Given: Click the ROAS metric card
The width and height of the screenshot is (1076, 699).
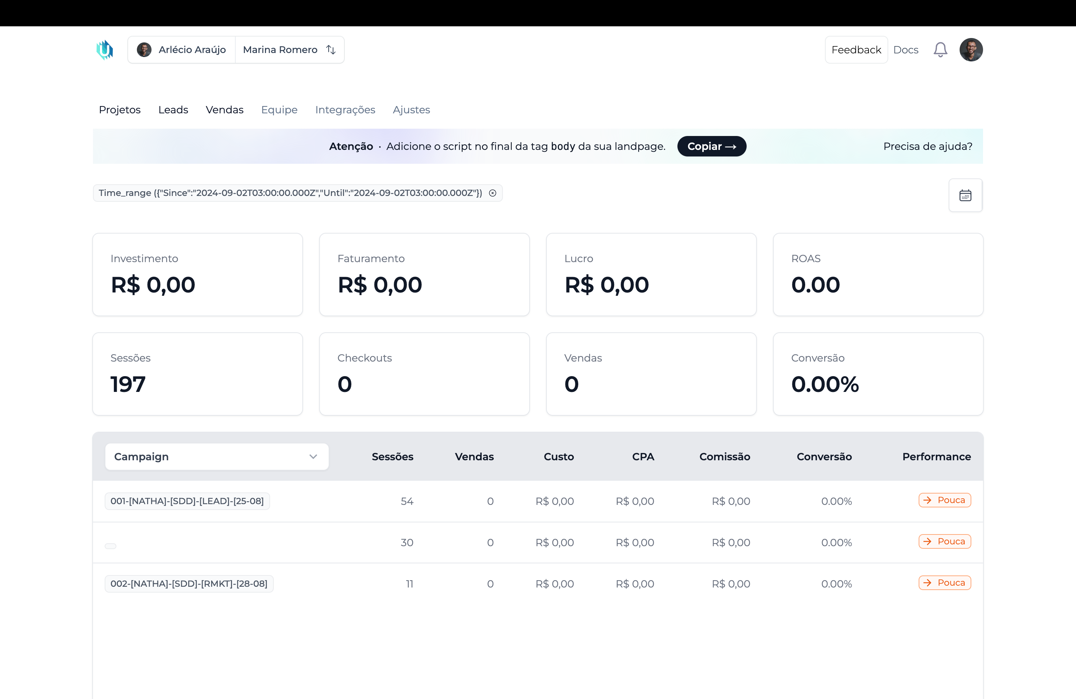Looking at the screenshot, I should (x=878, y=275).
